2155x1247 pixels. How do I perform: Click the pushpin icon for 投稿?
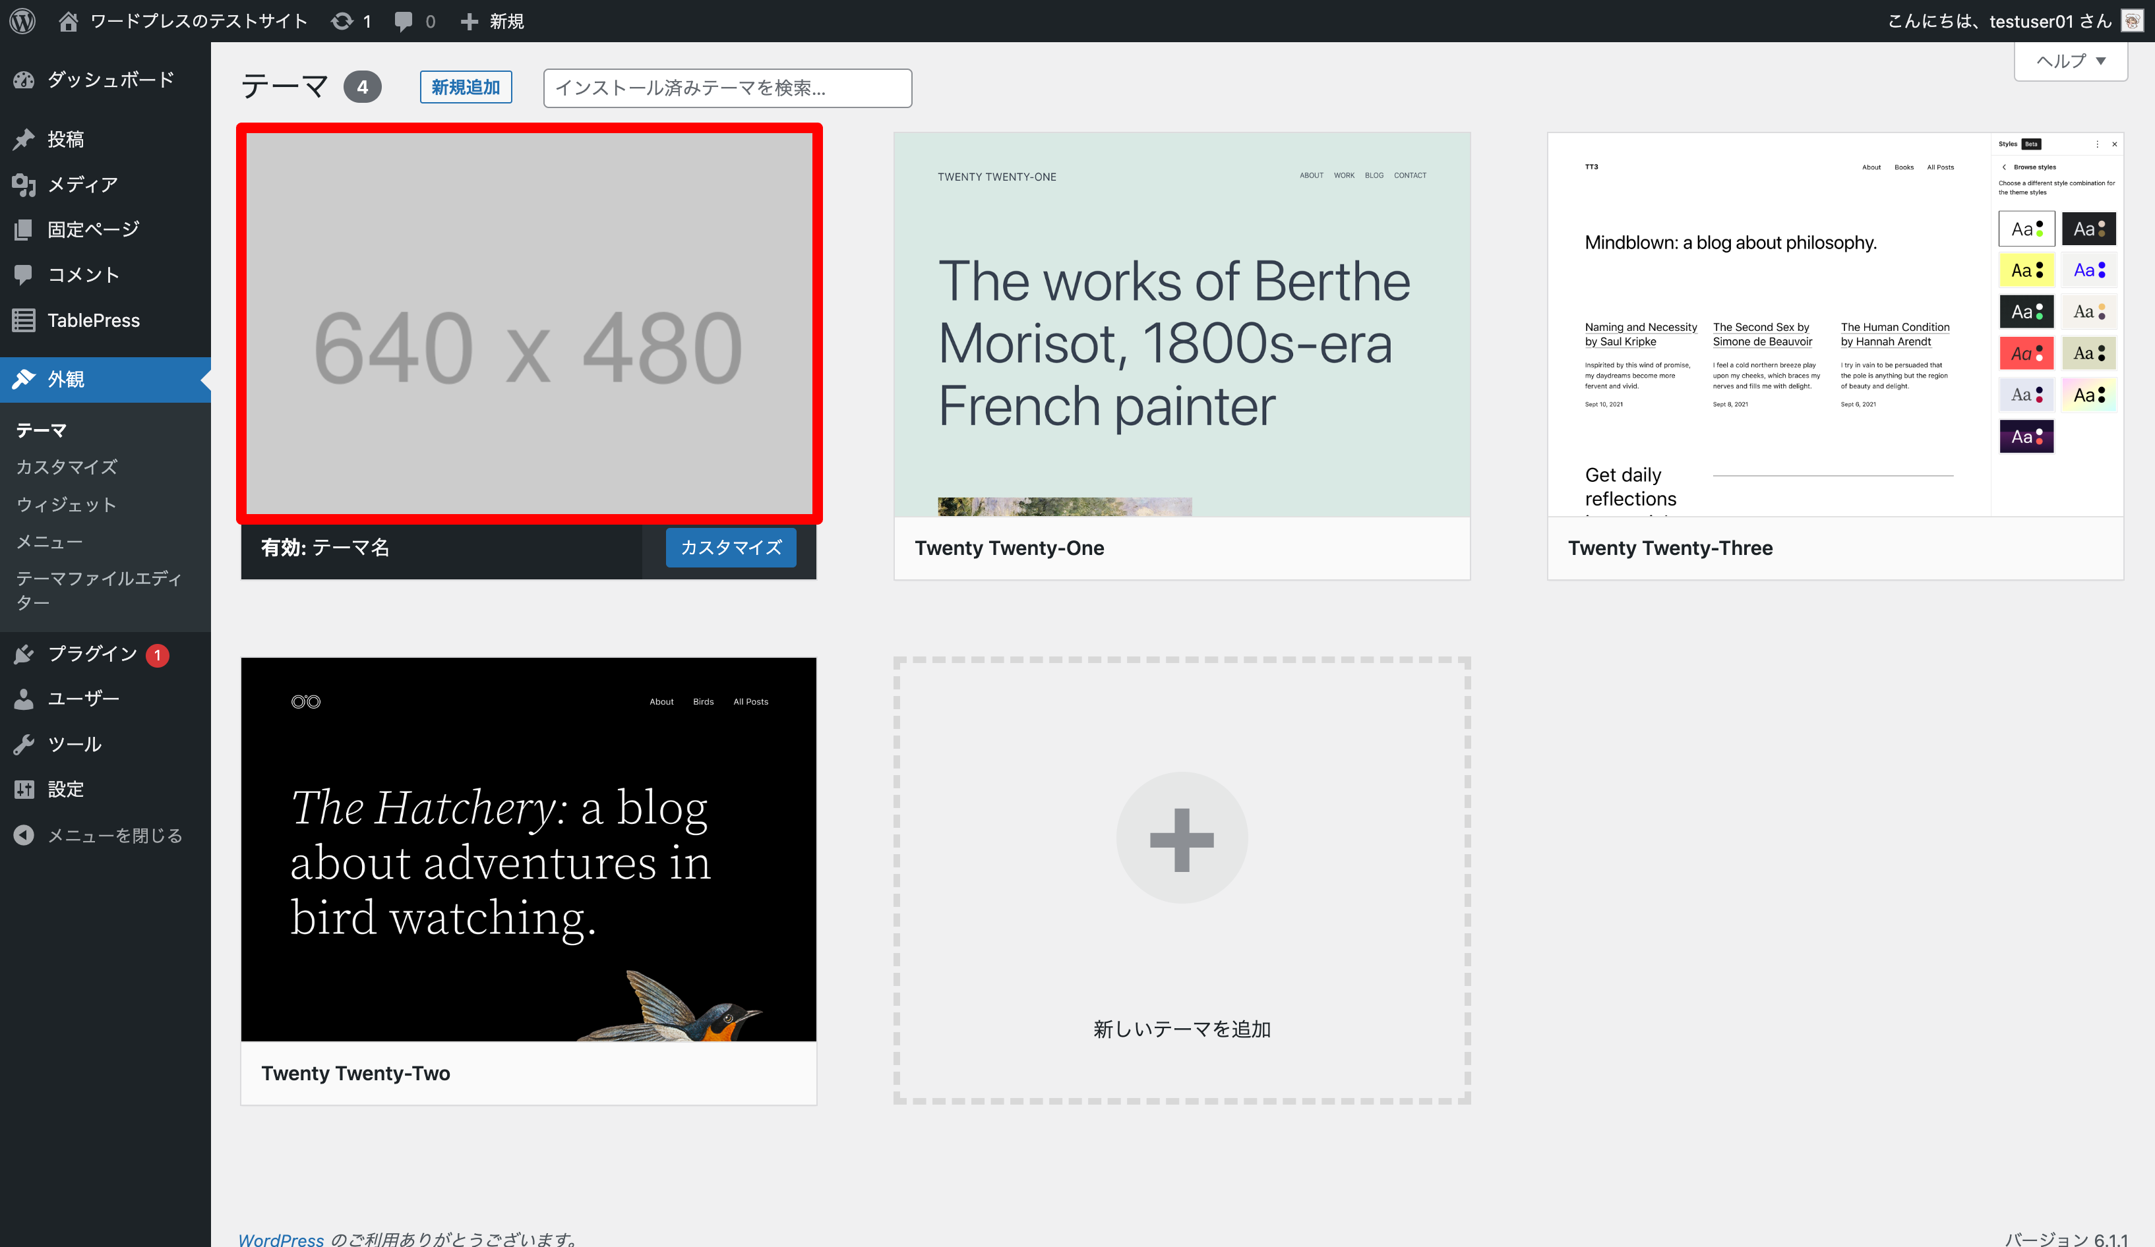(24, 138)
